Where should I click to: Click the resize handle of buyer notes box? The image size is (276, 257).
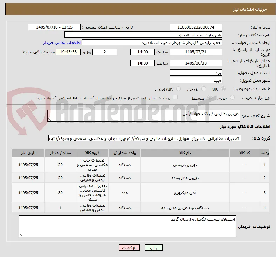coord(21,235)
